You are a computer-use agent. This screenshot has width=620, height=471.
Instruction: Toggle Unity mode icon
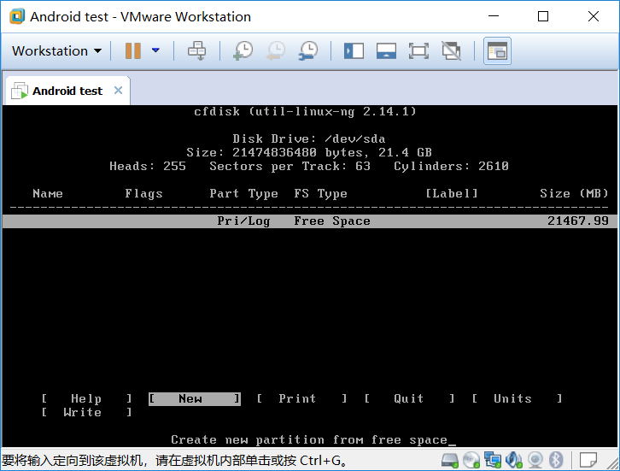tap(451, 51)
